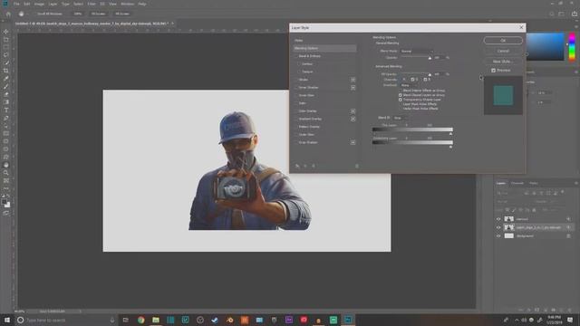The width and height of the screenshot is (580, 326).
Task: Open the File menu
Action: point(16,4)
